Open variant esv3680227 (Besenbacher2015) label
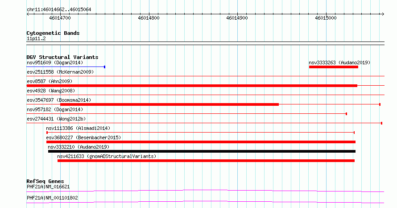This screenshot has width=397, height=208. point(83,137)
